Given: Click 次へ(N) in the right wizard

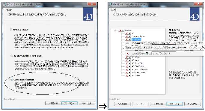Looking at the screenshot, I should coord(174,104).
